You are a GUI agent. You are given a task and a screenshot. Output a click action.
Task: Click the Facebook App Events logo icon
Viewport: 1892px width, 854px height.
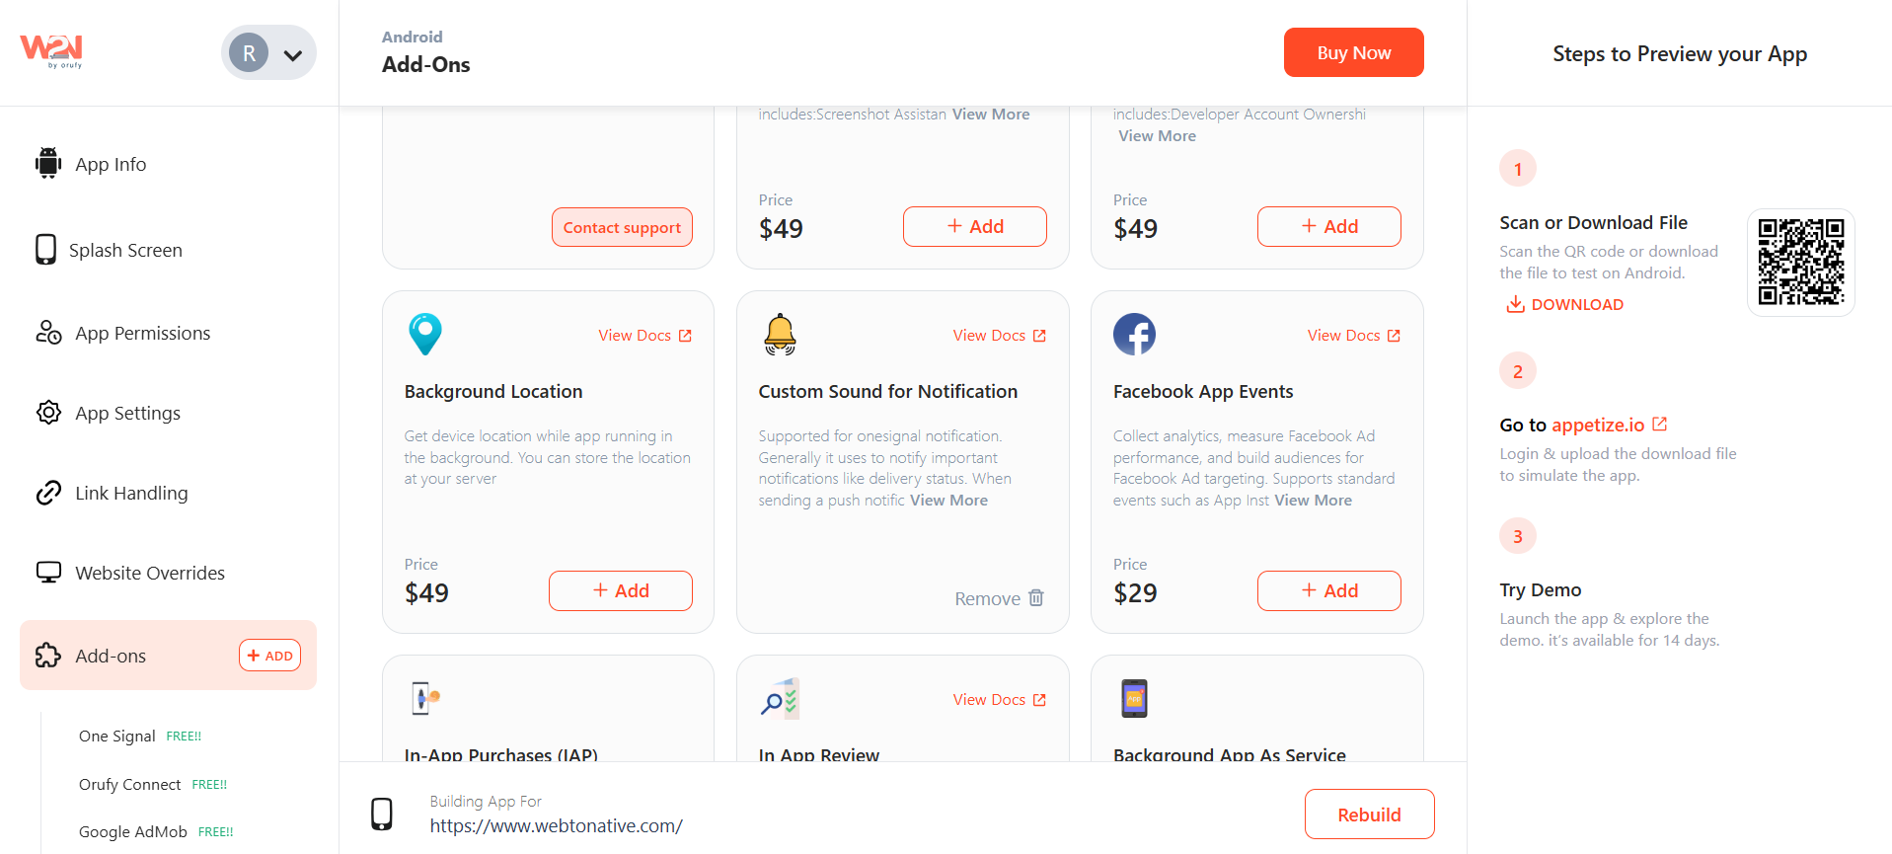(1134, 335)
